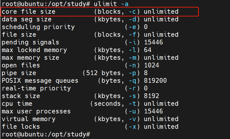The height and width of the screenshot is (139, 230).
Task: Click the 15446 value for max user processes
Action: pos(153,112)
